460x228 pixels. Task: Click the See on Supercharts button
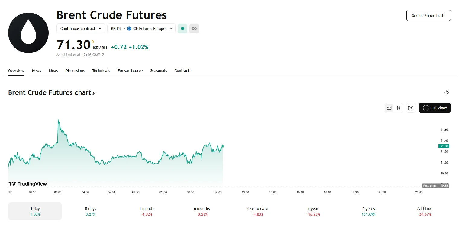(x=428, y=15)
